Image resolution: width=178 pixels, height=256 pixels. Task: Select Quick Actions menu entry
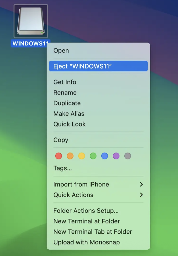tap(98, 195)
